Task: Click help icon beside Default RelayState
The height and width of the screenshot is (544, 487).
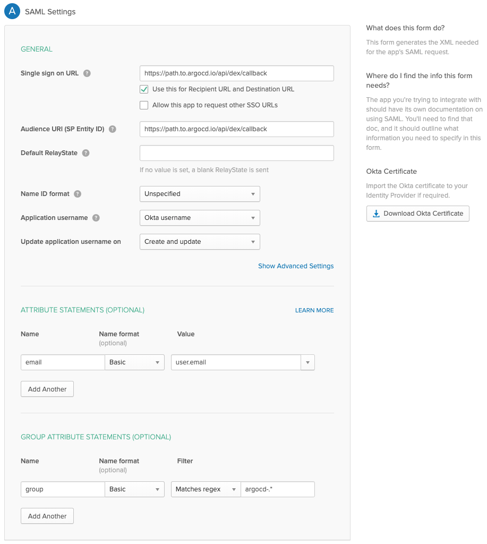Action: coord(86,153)
